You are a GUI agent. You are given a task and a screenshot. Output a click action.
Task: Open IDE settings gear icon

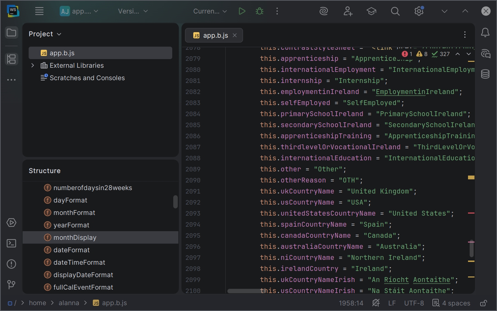pos(419,11)
